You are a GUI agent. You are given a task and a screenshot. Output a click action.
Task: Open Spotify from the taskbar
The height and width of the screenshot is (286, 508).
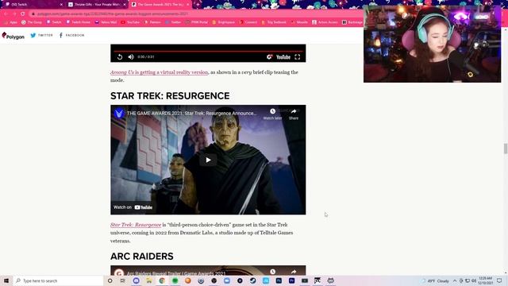pos(175,280)
